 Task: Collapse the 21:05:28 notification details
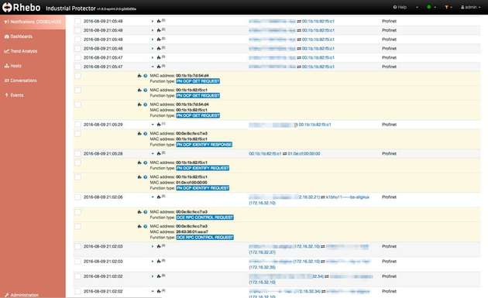pyautogui.click(x=153, y=153)
